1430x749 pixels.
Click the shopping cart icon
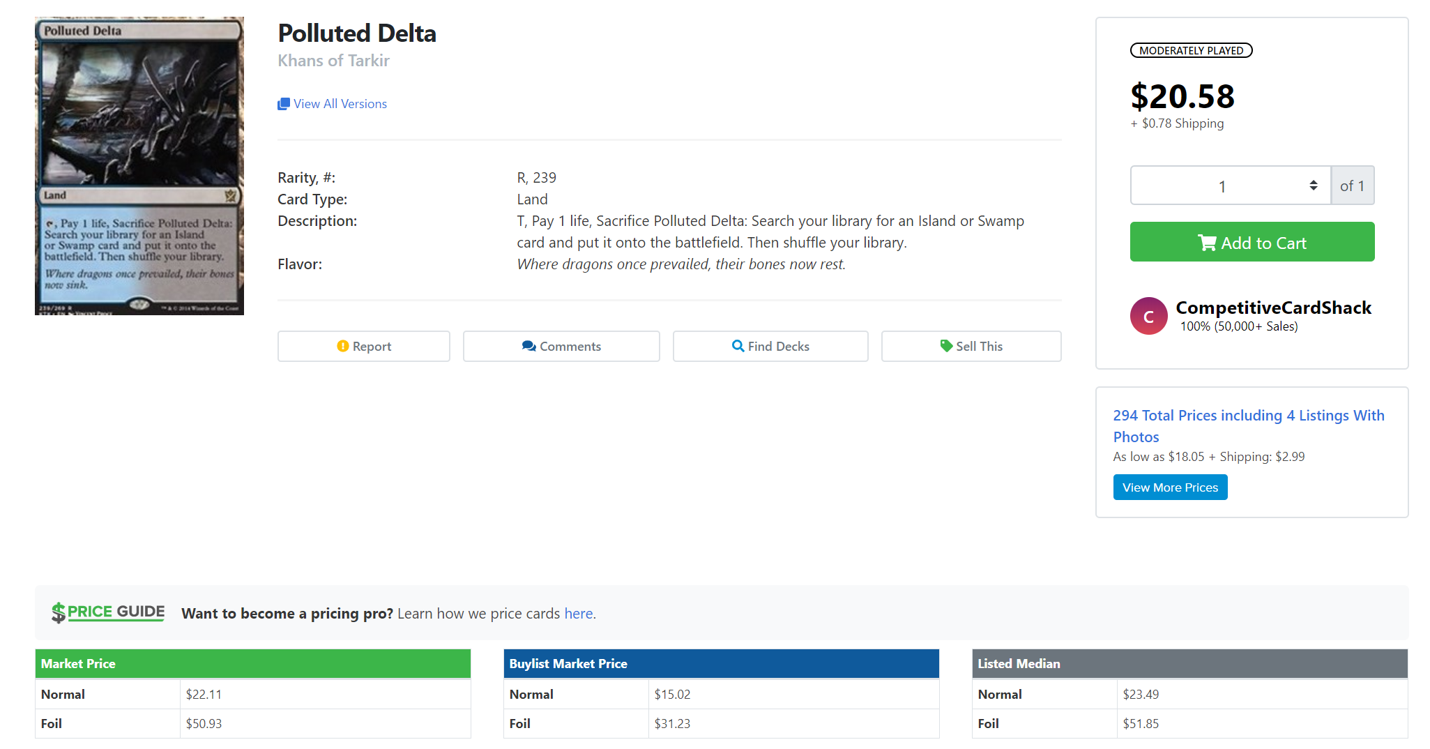tap(1207, 243)
